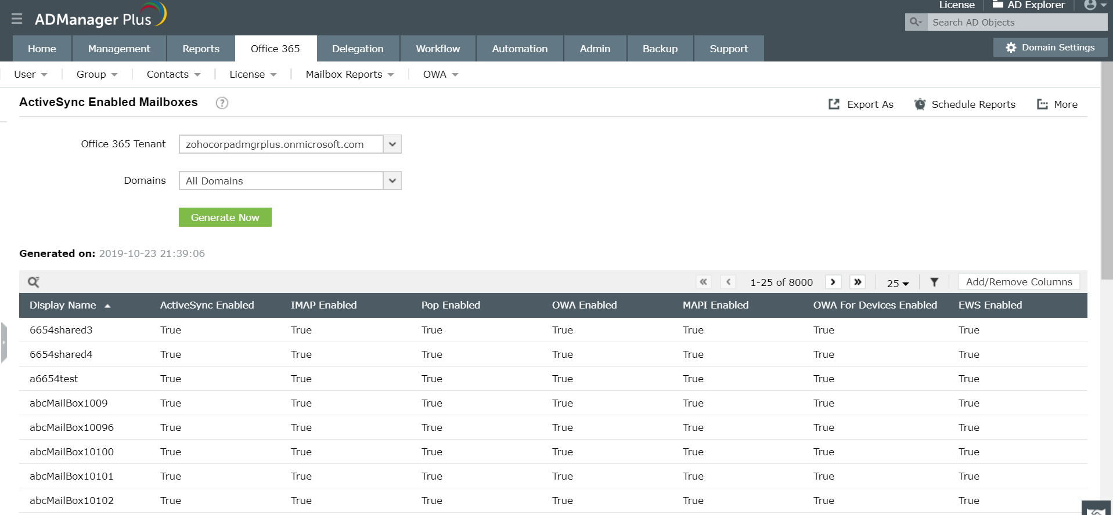Open the License dropdown menu
Screen dimensions: 1113x515
(x=253, y=74)
